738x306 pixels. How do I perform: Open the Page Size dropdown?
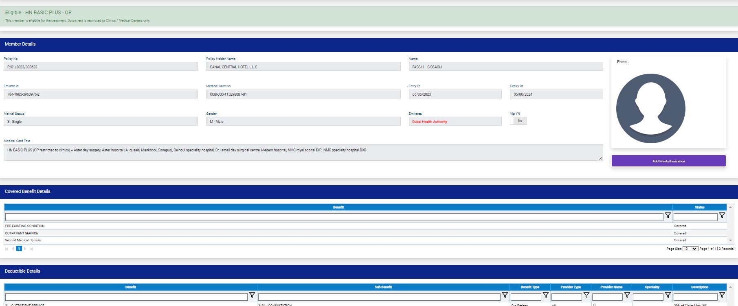coord(690,249)
